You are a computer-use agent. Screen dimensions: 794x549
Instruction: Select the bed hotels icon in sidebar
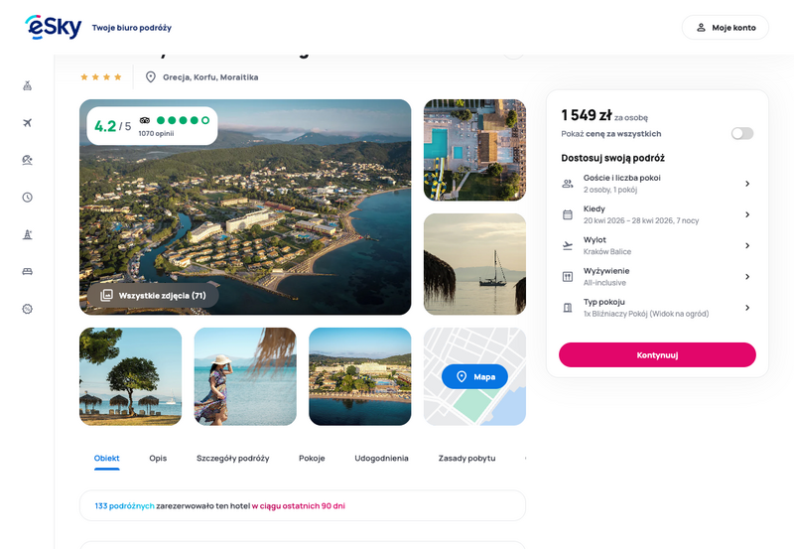[27, 271]
